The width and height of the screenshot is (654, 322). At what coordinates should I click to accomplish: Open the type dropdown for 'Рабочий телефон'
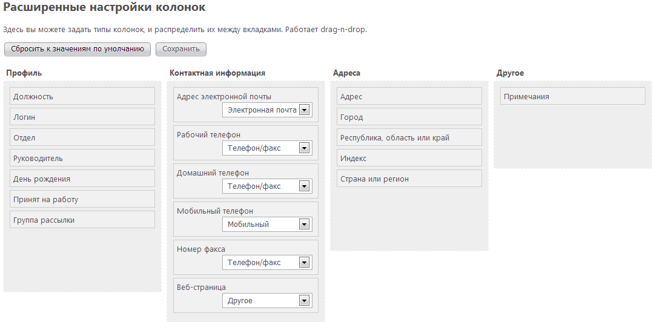267,148
